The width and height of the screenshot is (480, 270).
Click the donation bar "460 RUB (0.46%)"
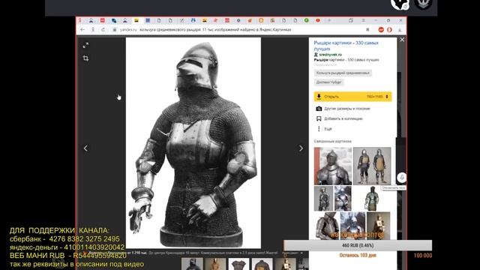coord(358,245)
